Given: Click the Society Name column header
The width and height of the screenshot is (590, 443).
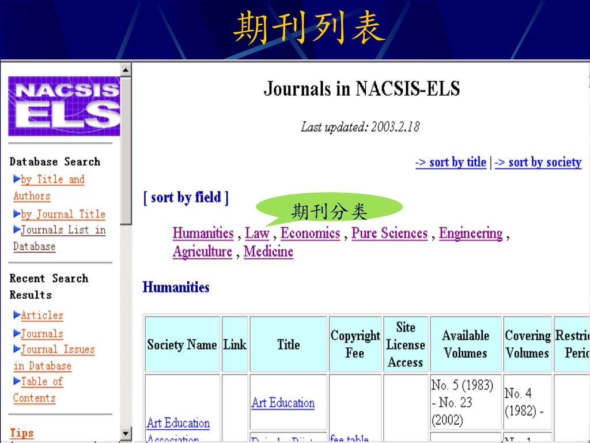Looking at the screenshot, I should [183, 344].
